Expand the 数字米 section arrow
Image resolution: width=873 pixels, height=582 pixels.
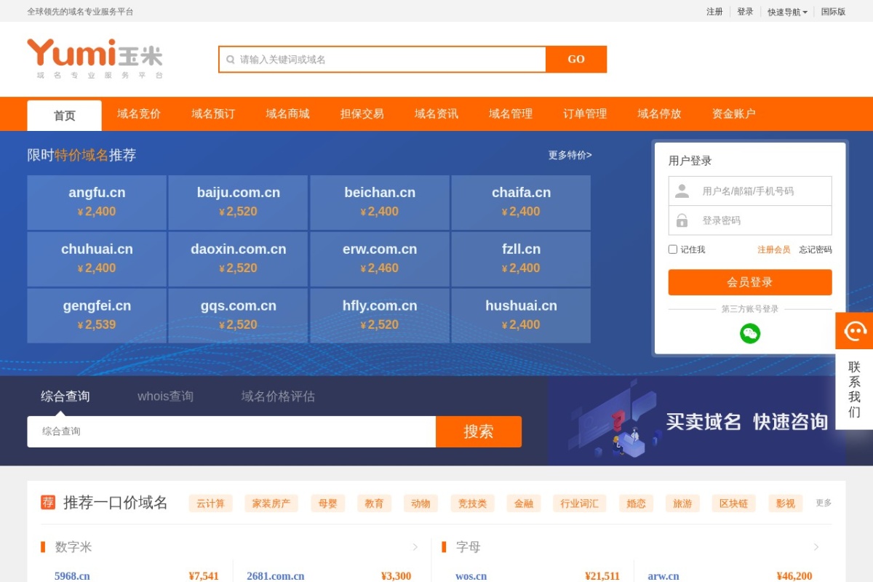[415, 547]
